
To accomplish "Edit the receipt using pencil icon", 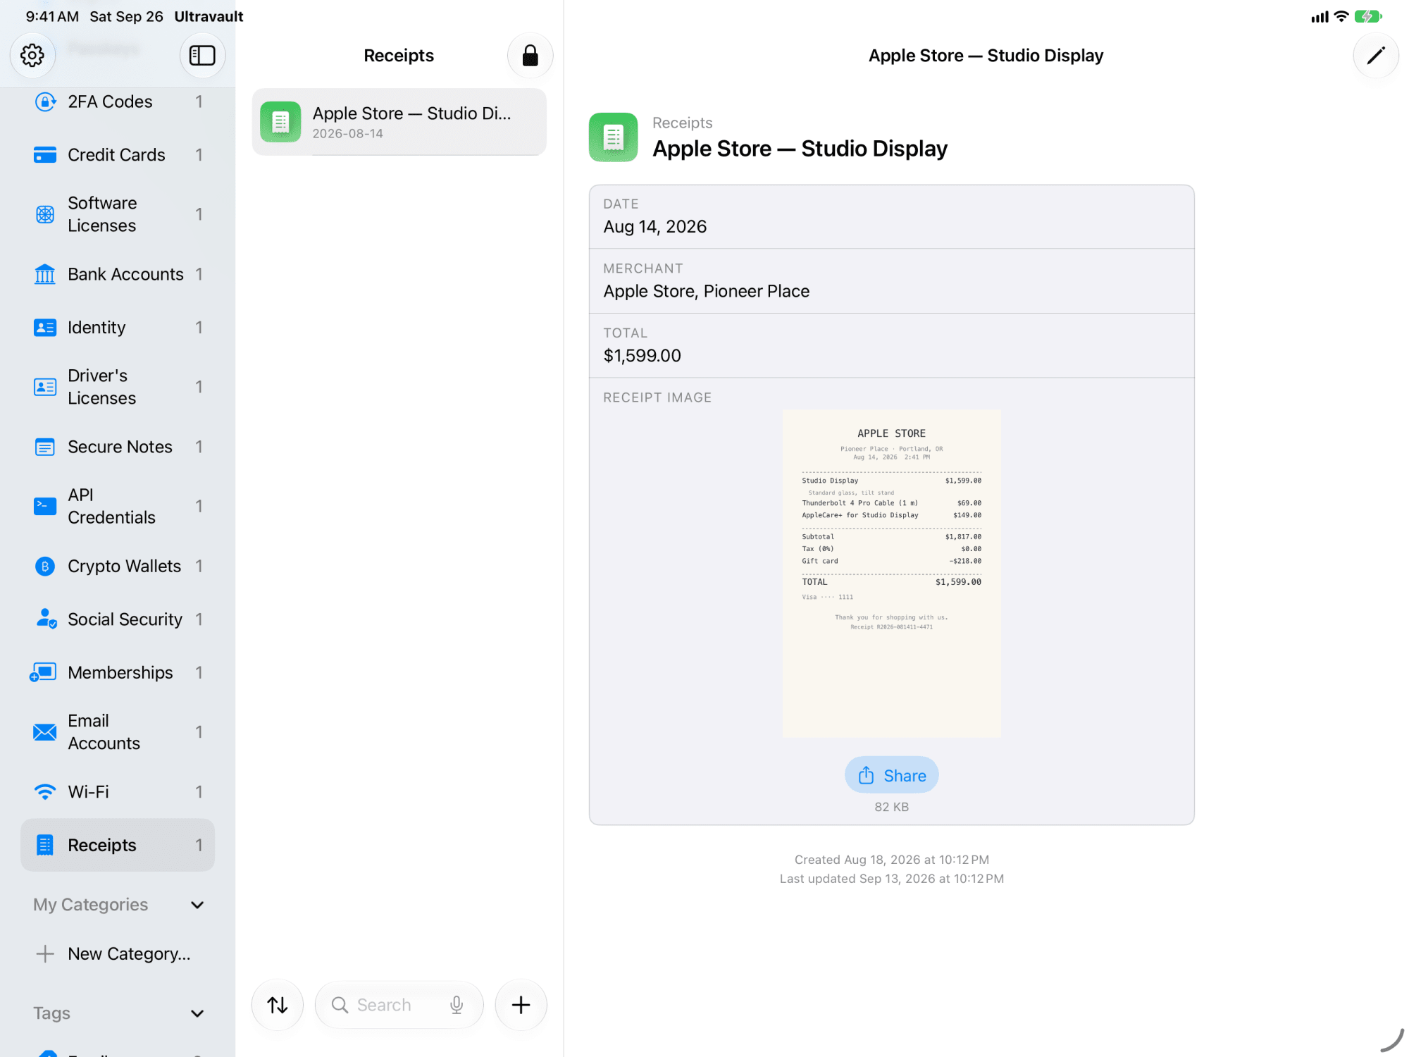I will point(1375,55).
